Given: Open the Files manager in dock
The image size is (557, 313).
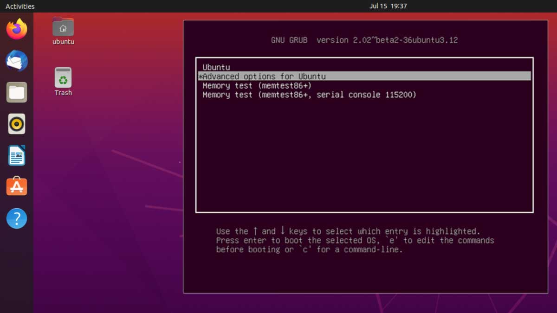Looking at the screenshot, I should click(17, 92).
